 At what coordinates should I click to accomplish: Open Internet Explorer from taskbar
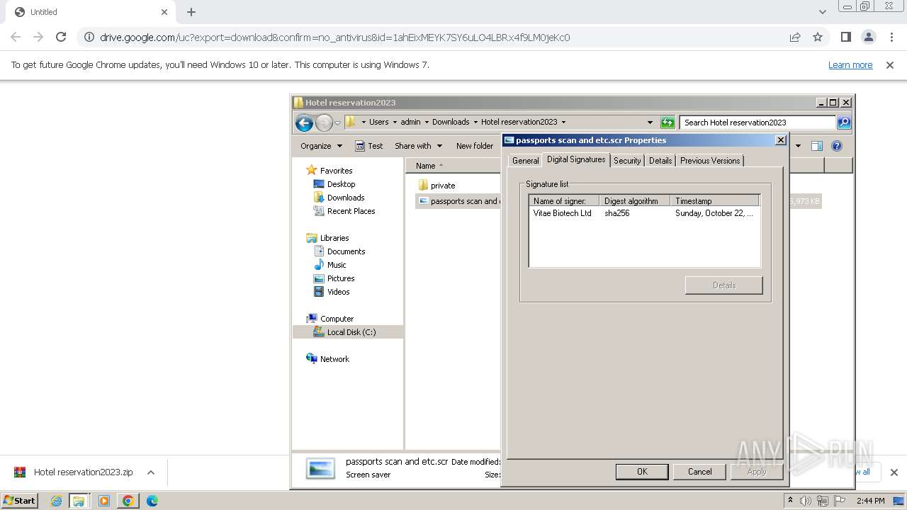[56, 501]
